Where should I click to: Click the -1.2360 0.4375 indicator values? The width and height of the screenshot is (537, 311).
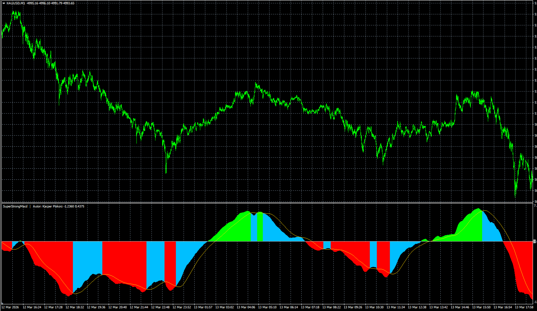[74, 206]
